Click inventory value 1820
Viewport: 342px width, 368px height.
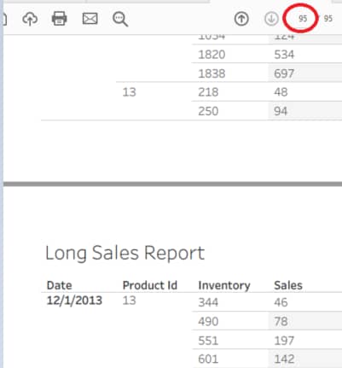click(x=212, y=55)
